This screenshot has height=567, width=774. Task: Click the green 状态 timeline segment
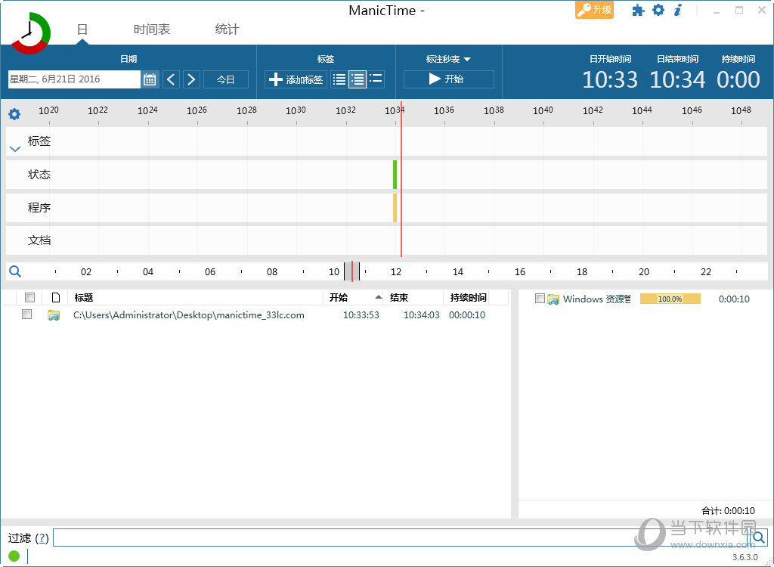[395, 175]
